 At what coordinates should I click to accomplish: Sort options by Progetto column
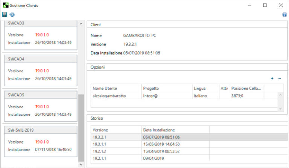(x=166, y=88)
